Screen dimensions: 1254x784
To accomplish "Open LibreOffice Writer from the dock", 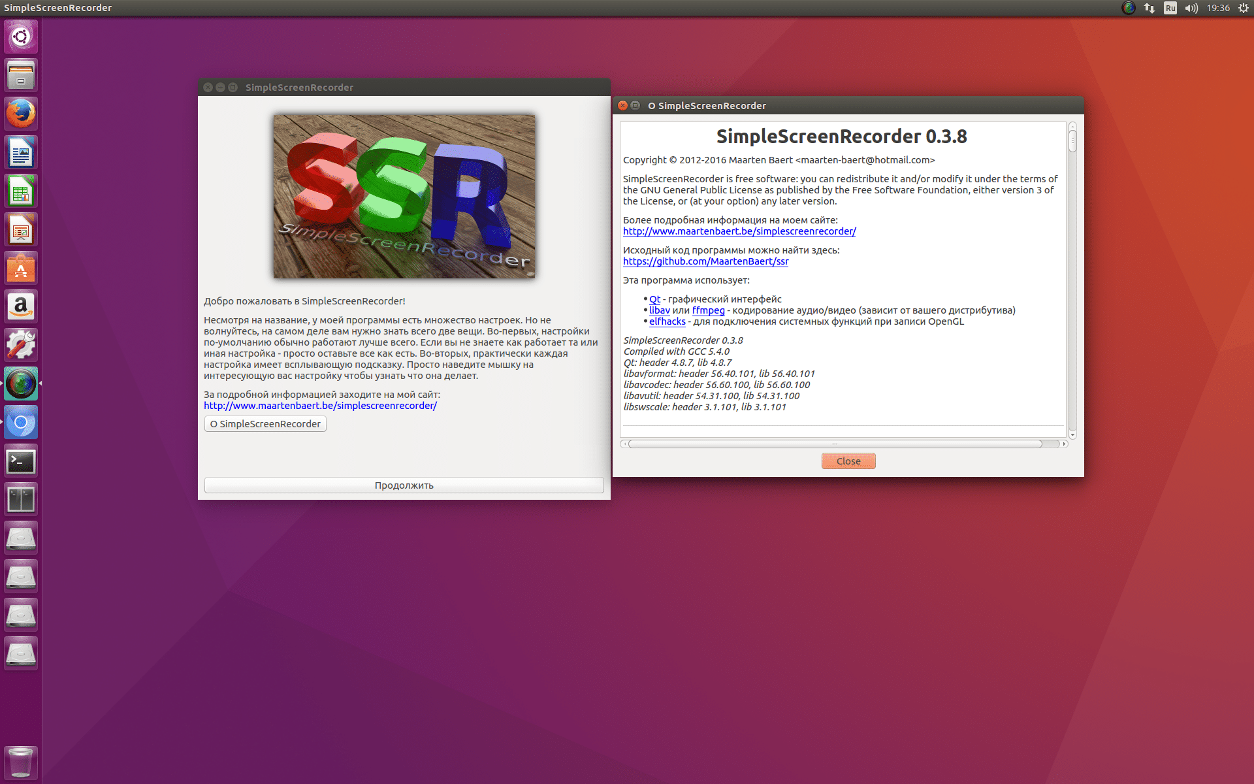I will [21, 152].
